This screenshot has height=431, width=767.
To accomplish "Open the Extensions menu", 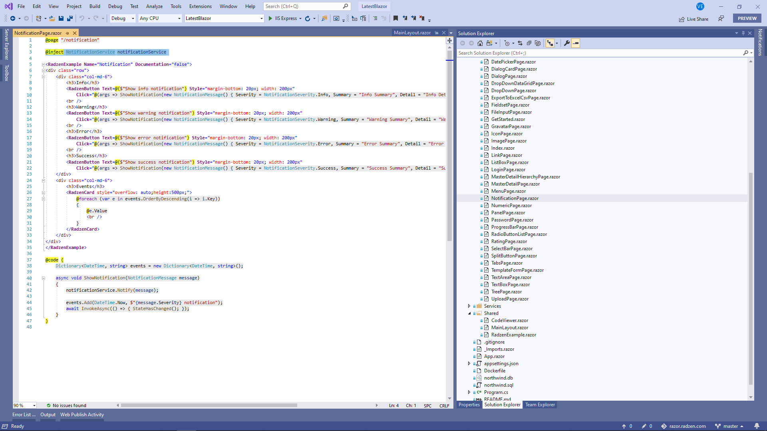I will coord(201,6).
